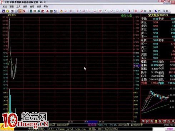Select the 指 tab below mini chart
The width and height of the screenshot is (175, 131).
coord(152,121)
